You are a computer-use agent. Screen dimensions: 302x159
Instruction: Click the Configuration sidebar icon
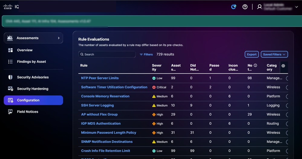pos(10,100)
